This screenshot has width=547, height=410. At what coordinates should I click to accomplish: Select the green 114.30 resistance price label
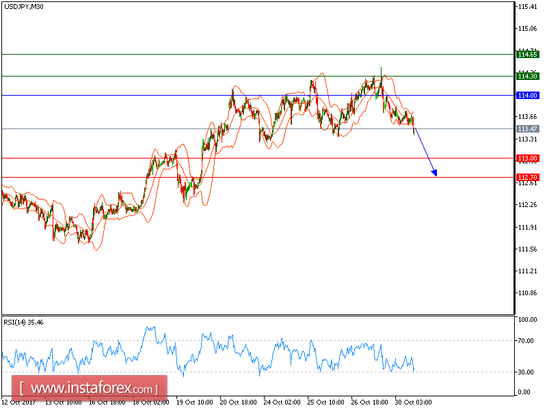pos(526,77)
